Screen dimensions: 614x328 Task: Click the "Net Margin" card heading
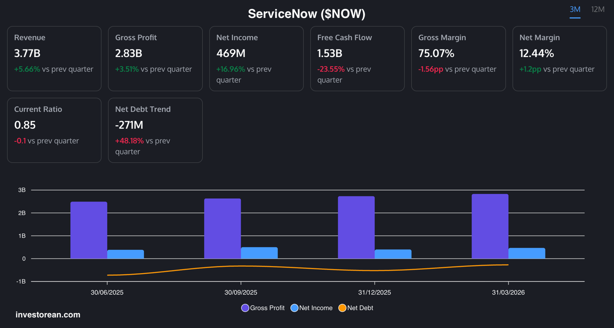coord(540,38)
